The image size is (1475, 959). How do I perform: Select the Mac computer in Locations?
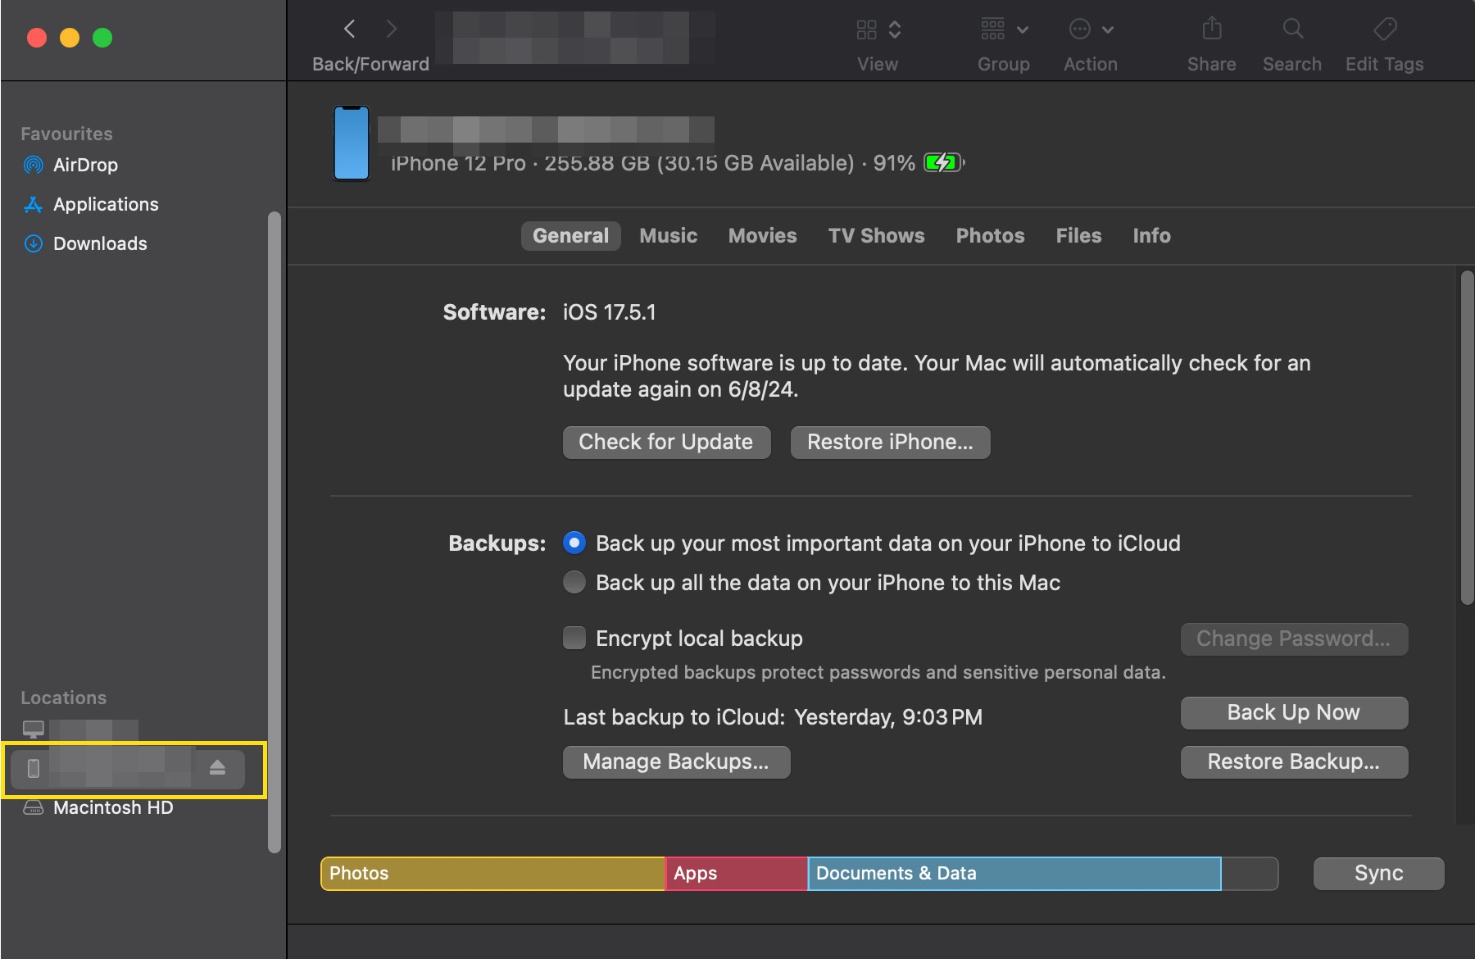pos(80,729)
